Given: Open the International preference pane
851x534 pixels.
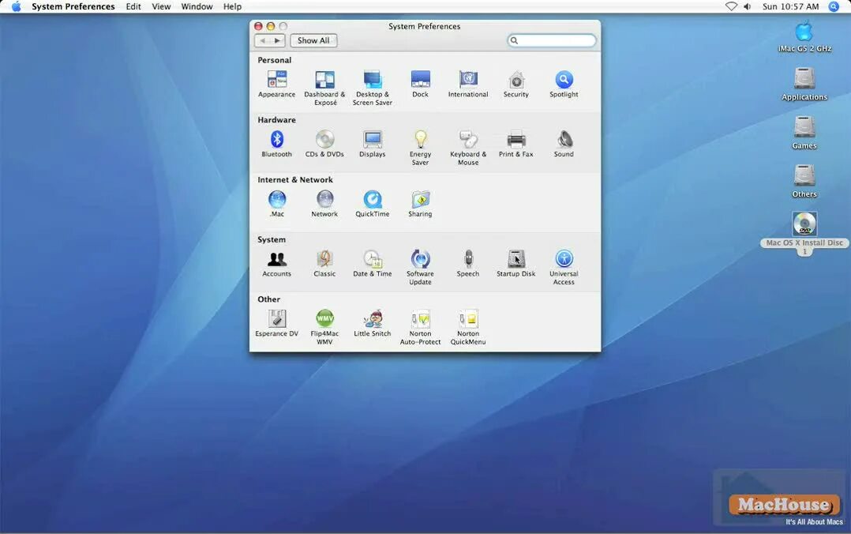Looking at the screenshot, I should [x=468, y=85].
